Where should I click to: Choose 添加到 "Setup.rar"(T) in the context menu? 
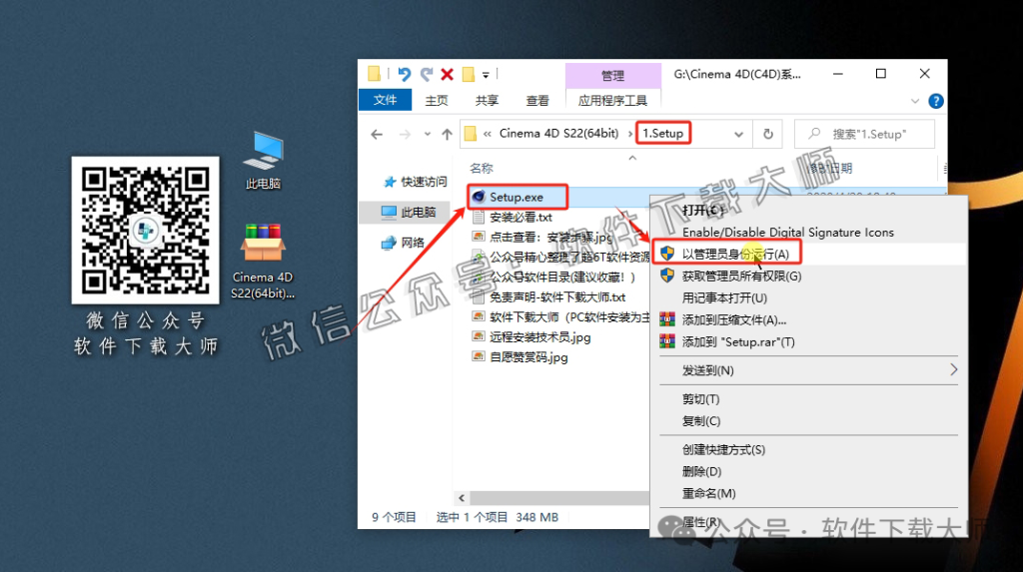[x=738, y=341]
